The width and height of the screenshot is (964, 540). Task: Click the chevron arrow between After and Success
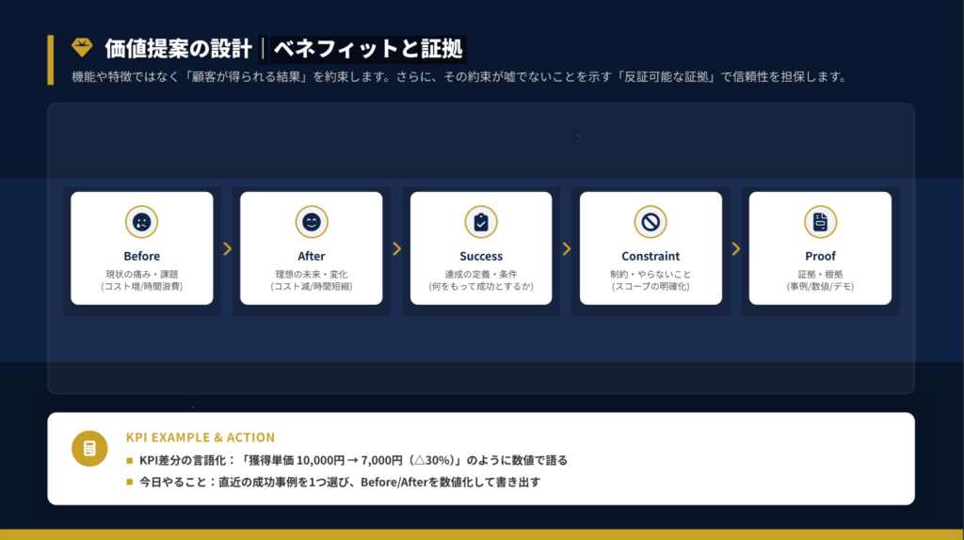pyautogui.click(x=396, y=248)
